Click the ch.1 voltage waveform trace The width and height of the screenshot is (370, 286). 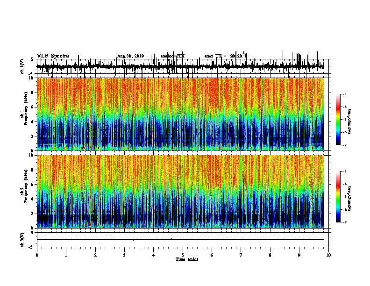[x=180, y=66]
